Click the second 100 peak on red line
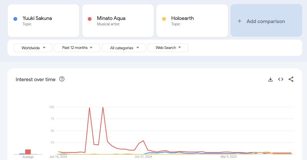The width and height of the screenshot is (307, 160). pyautogui.click(x=103, y=107)
